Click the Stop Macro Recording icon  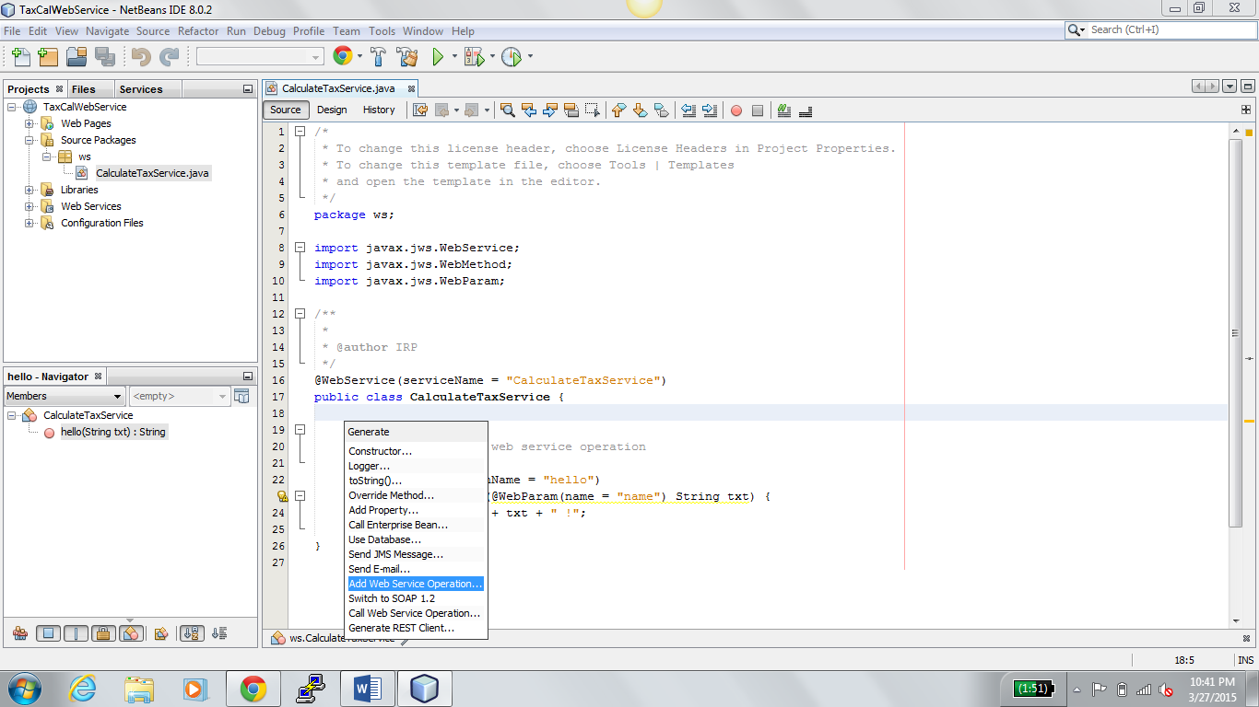pos(758,110)
